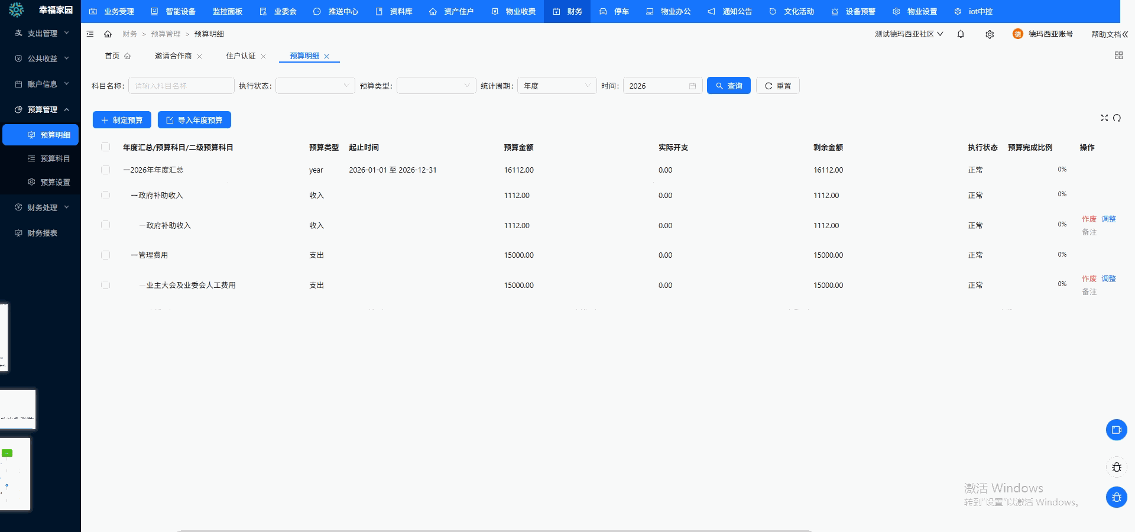Check the checkbox for 2026年年度汇总 row

point(105,170)
